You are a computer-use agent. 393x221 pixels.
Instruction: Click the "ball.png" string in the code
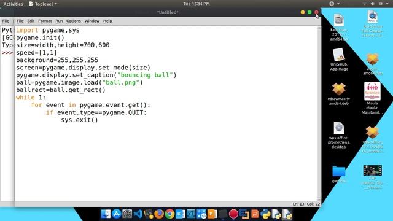121,83
